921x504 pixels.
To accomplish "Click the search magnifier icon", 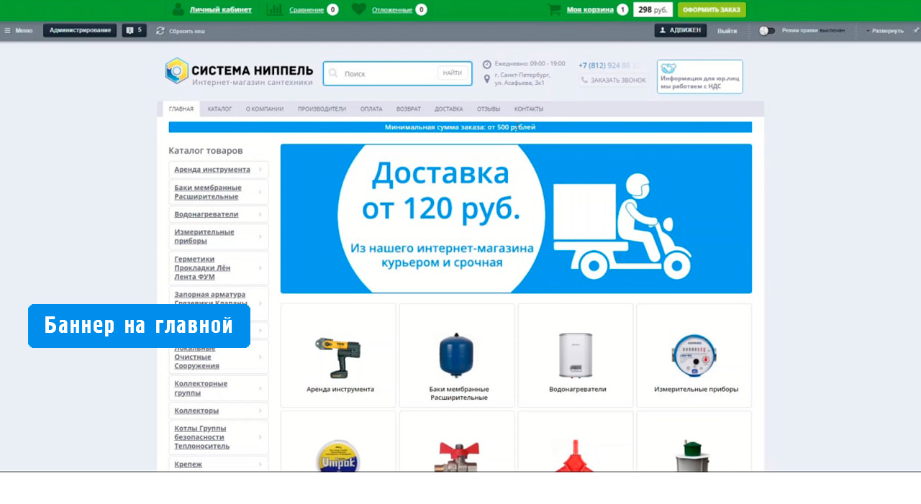I will point(333,73).
